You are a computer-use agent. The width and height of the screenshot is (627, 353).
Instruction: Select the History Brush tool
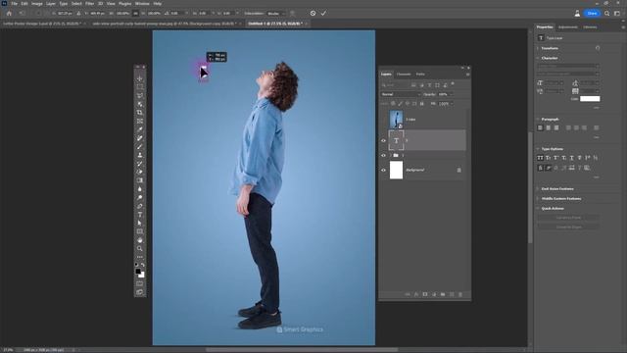coord(139,164)
